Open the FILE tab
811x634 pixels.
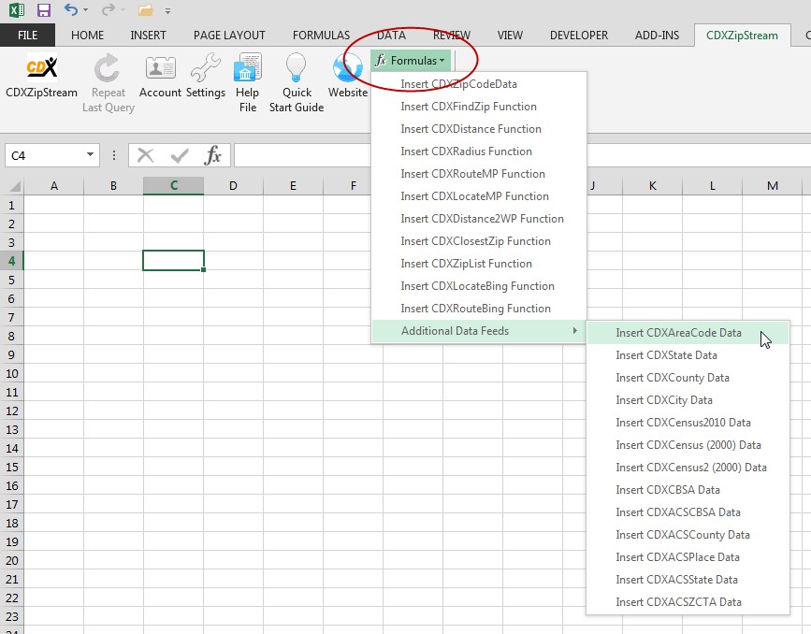[27, 36]
